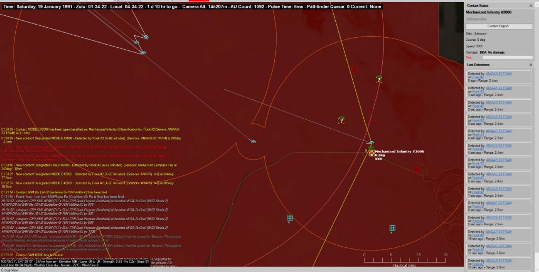Click the 01:31:54 SAM Bty contact lost message
Image resolution: width=539 pixels, height=272 pixels.
(x=54, y=192)
